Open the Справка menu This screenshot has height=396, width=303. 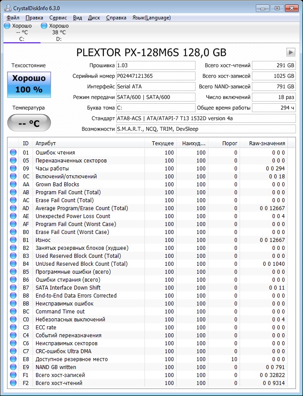point(116,18)
